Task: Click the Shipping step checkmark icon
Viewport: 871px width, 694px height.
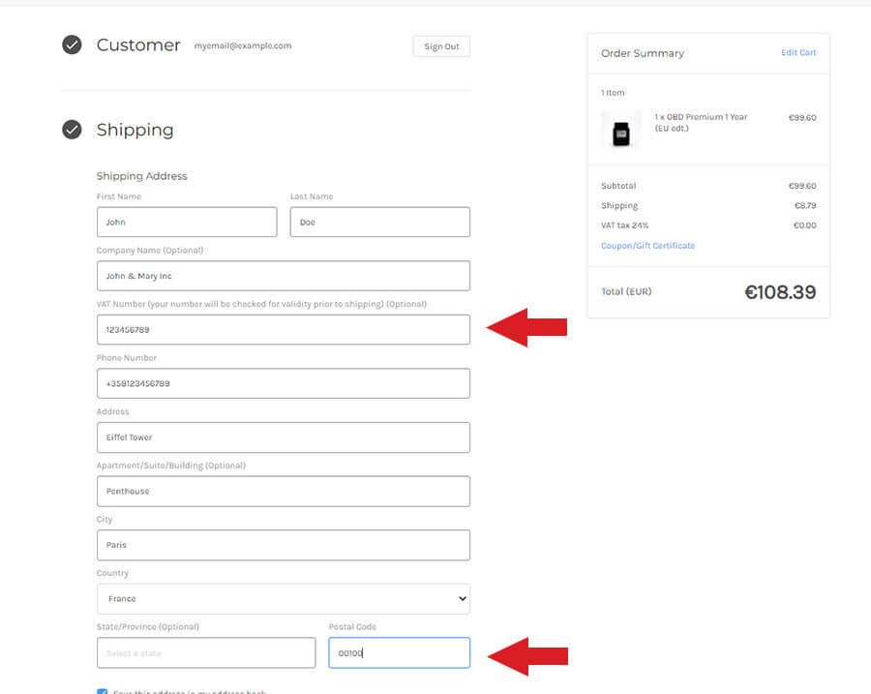Action: coord(72,130)
